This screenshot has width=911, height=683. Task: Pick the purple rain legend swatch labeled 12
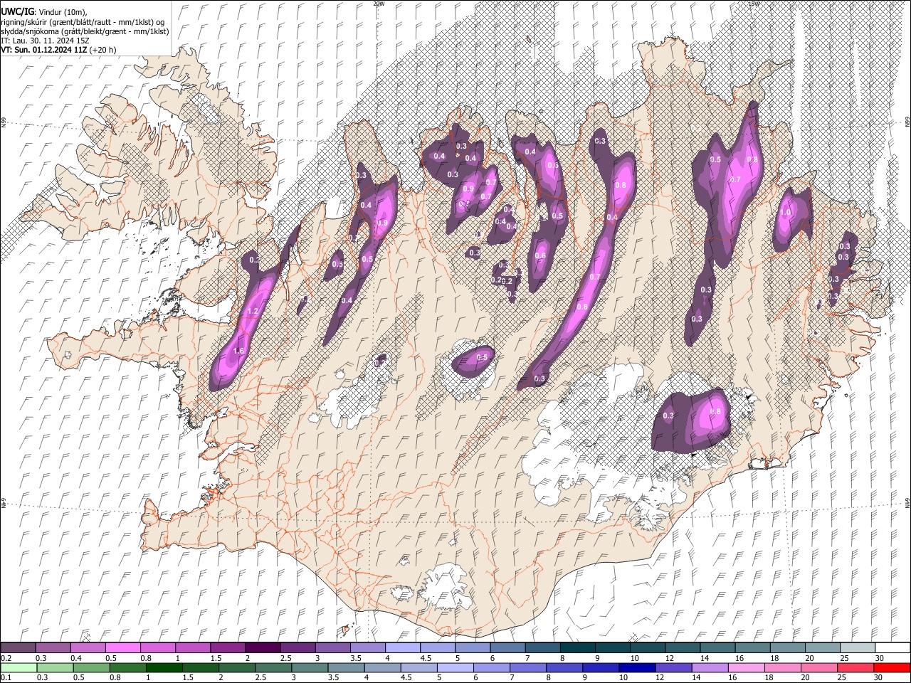(x=673, y=667)
